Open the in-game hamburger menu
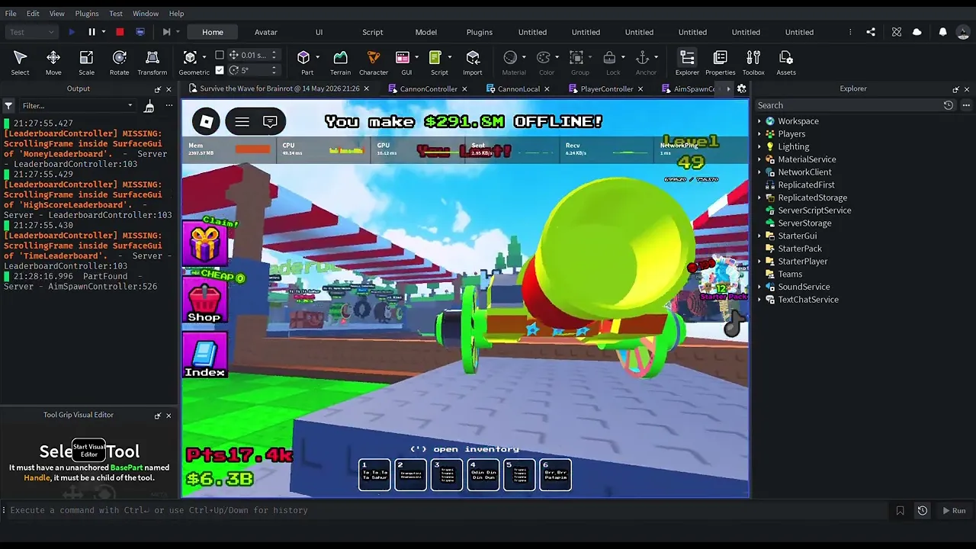Viewport: 976px width, 549px height. coord(242,122)
